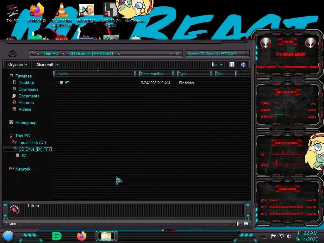This screenshot has height=243, width=324.
Task: Click the C:\ drive usage bar gadget
Action: [289, 200]
